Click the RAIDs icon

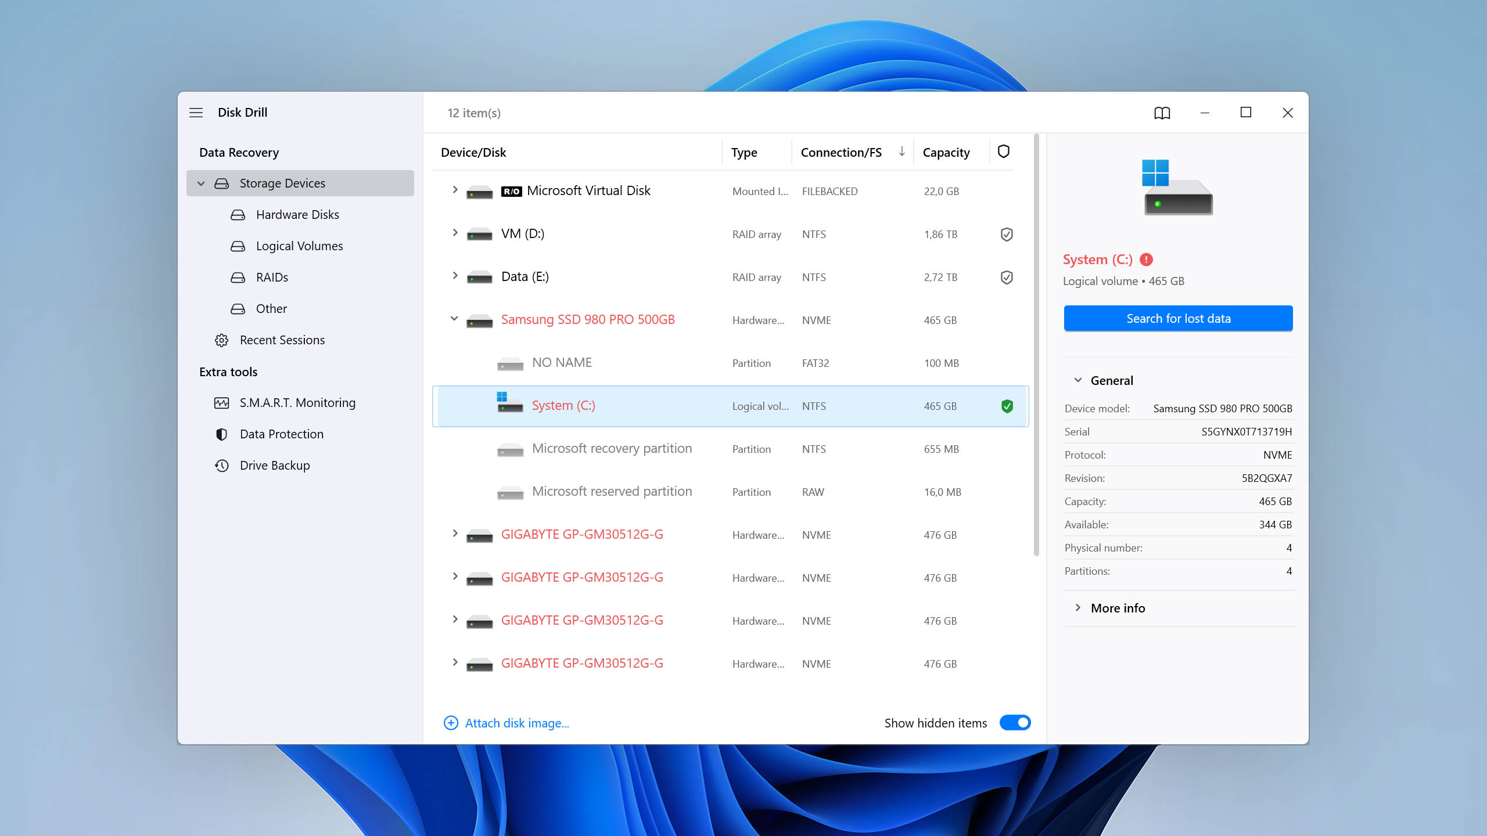point(237,276)
